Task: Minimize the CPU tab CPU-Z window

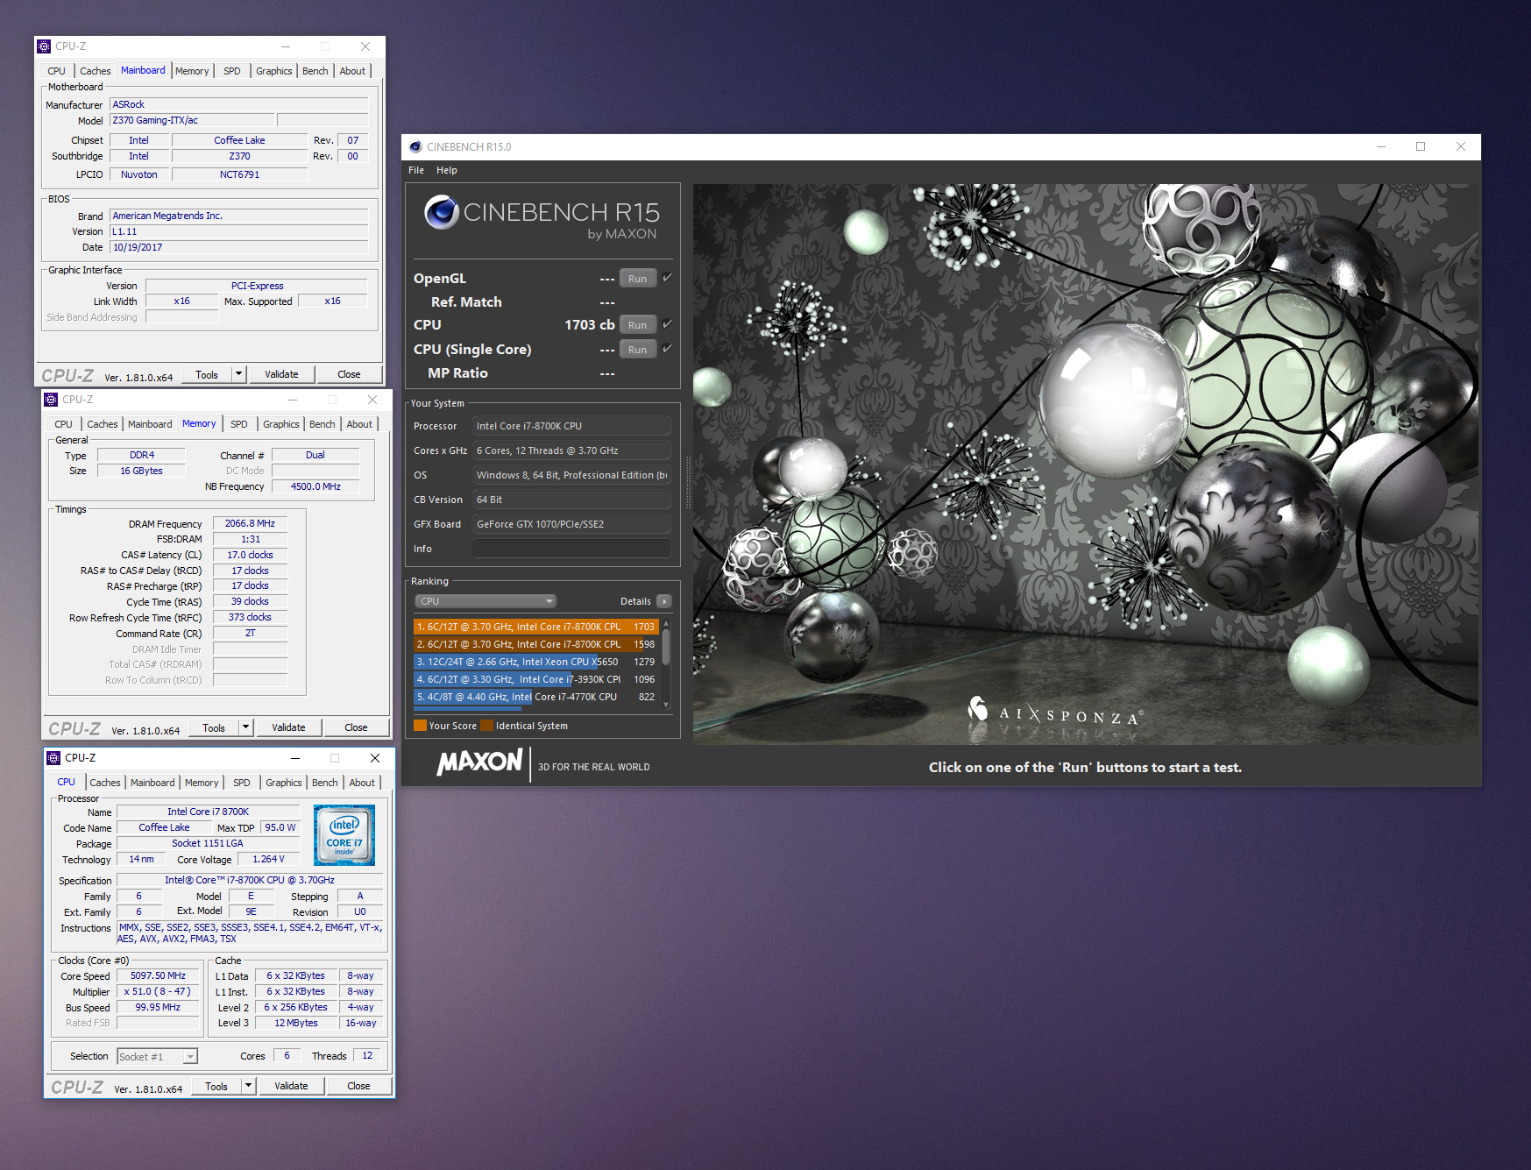Action: 295,758
